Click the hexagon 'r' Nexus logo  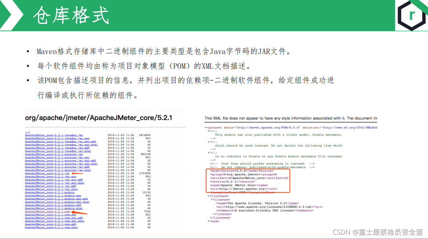coord(412,15)
